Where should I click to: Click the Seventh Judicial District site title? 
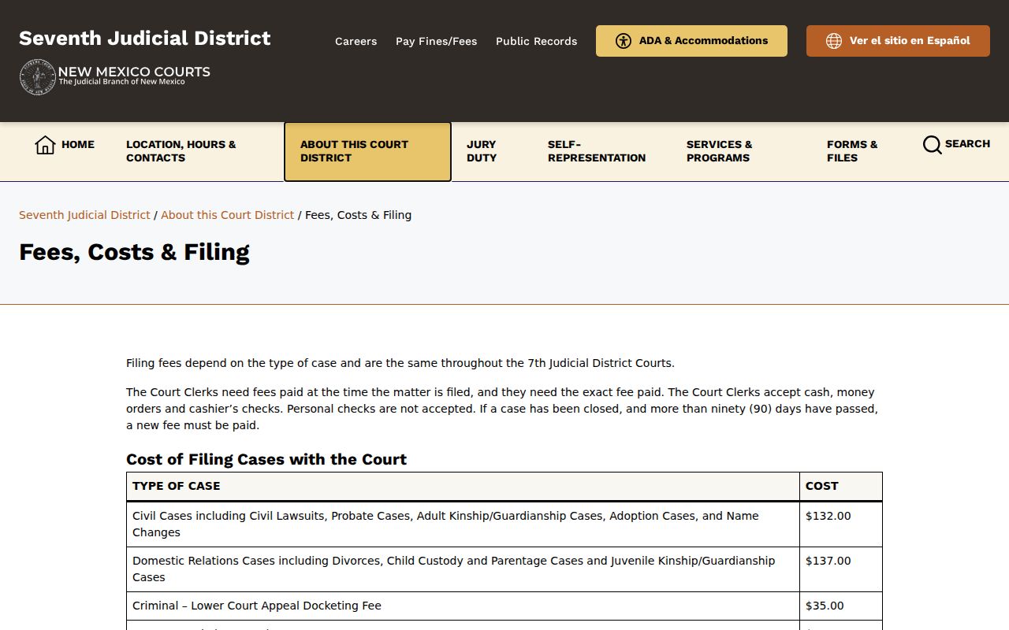(x=145, y=39)
